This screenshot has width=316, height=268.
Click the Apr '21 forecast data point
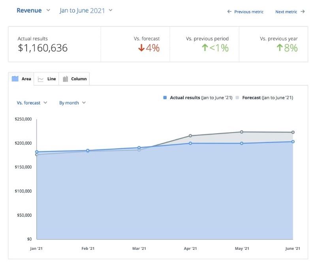pos(190,136)
